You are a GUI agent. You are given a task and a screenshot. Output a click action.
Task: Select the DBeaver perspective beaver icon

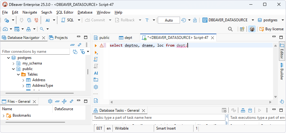(252, 29)
